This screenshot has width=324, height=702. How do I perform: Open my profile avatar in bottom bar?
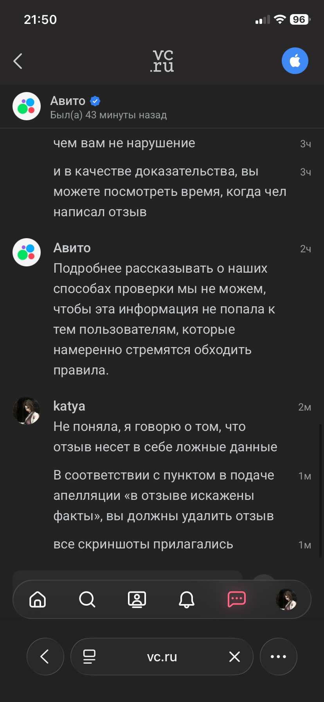tap(286, 599)
